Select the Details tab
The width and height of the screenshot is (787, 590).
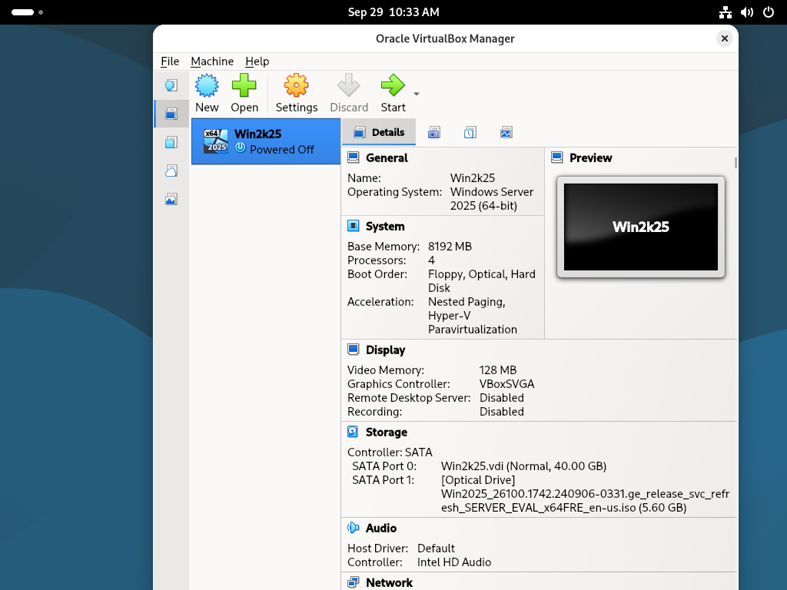(379, 132)
